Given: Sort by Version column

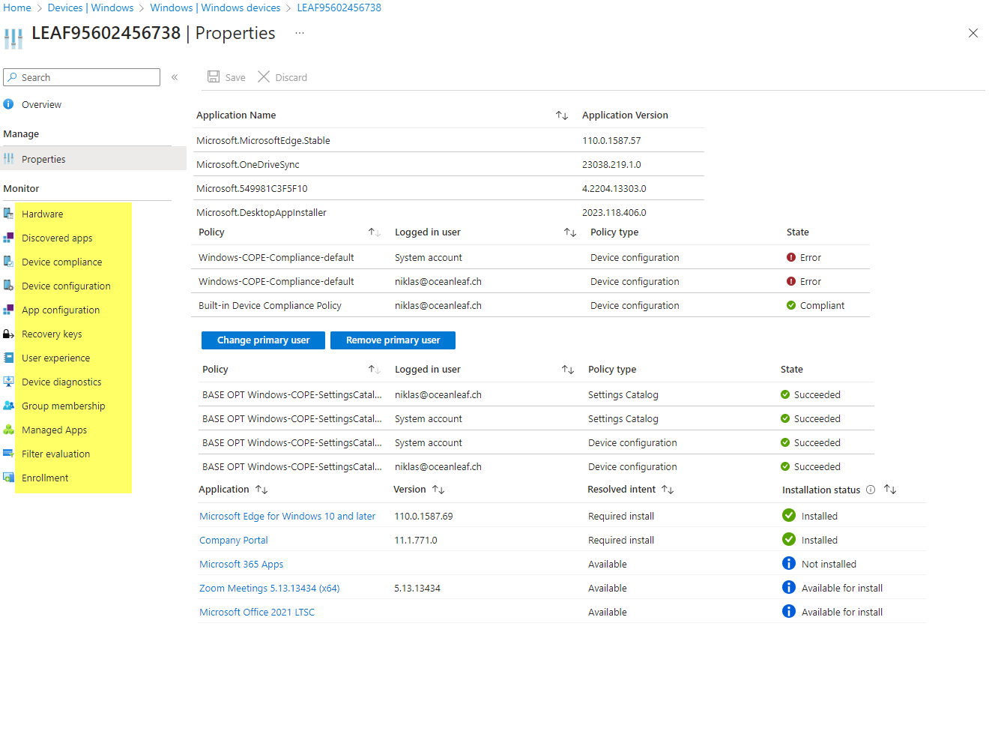Looking at the screenshot, I should [x=438, y=490].
